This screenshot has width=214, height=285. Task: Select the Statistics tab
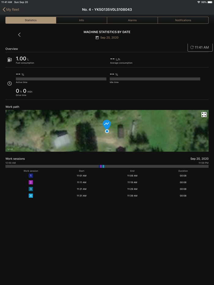[x=31, y=20]
